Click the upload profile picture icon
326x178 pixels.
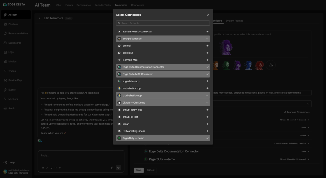(271, 65)
